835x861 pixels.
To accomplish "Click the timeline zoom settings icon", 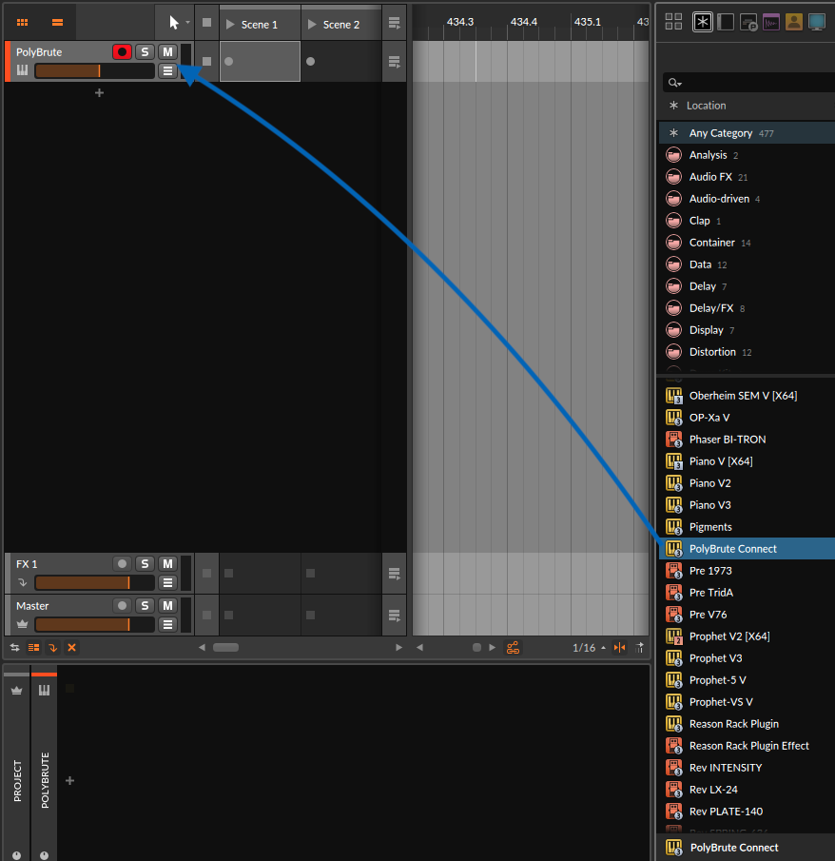I will tap(639, 648).
